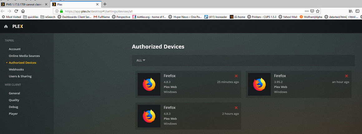
Task: Click the site information icon
Action: point(57,11)
